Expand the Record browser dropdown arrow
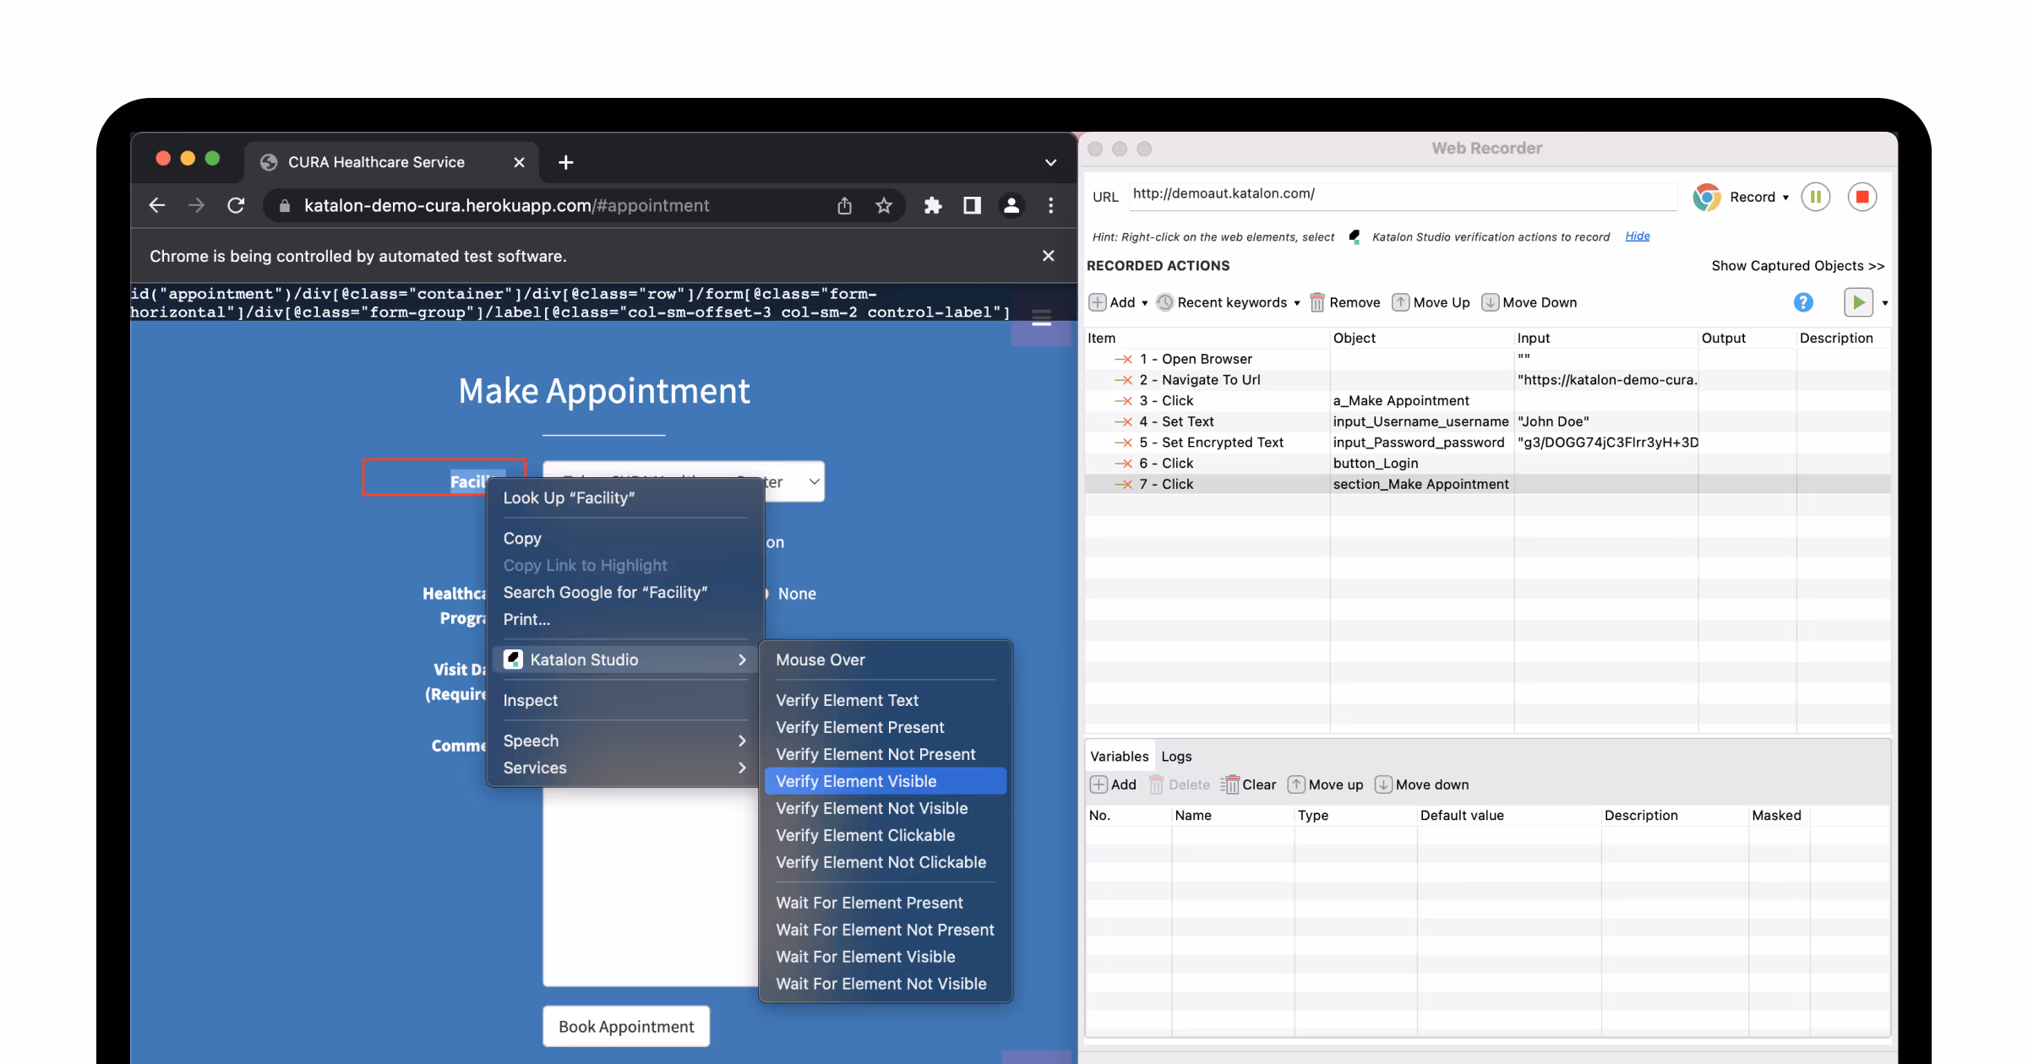Image resolution: width=2028 pixels, height=1064 pixels. (x=1785, y=198)
